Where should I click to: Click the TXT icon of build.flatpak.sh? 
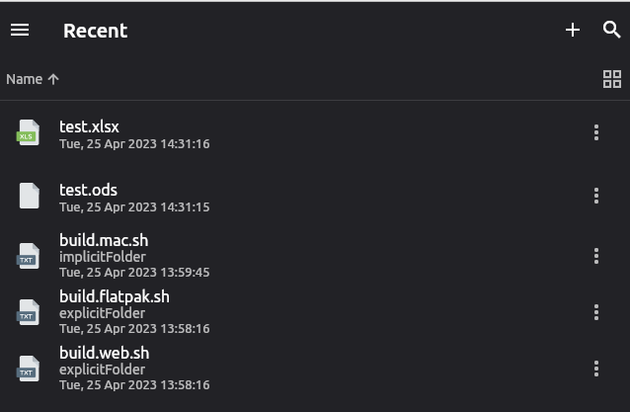point(28,312)
